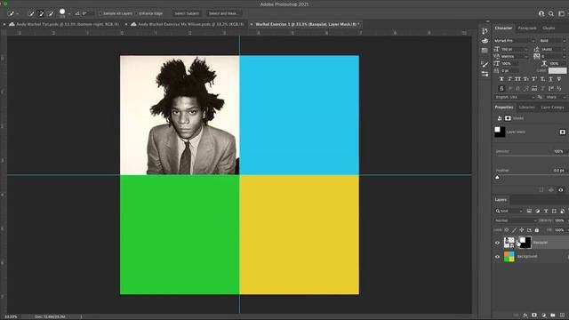Toggle mask visibility eye in Properties panel
The image size is (569, 320).
tap(561, 189)
